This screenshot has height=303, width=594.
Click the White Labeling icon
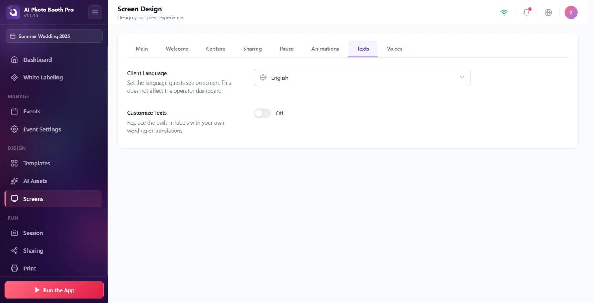pyautogui.click(x=14, y=77)
